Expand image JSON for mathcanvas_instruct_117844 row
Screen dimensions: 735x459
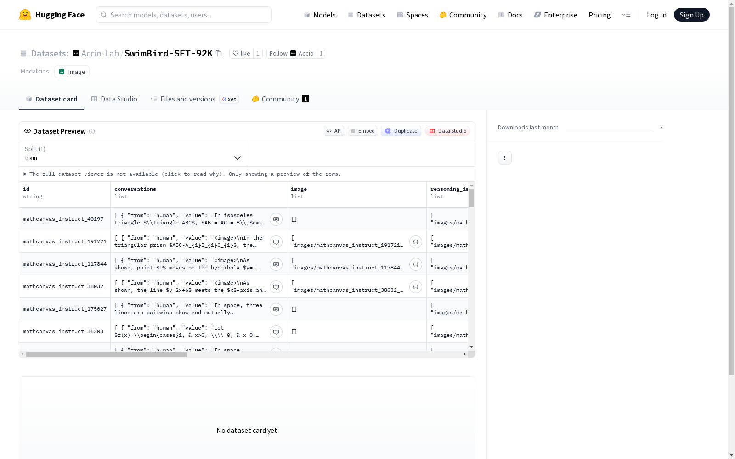click(x=416, y=264)
